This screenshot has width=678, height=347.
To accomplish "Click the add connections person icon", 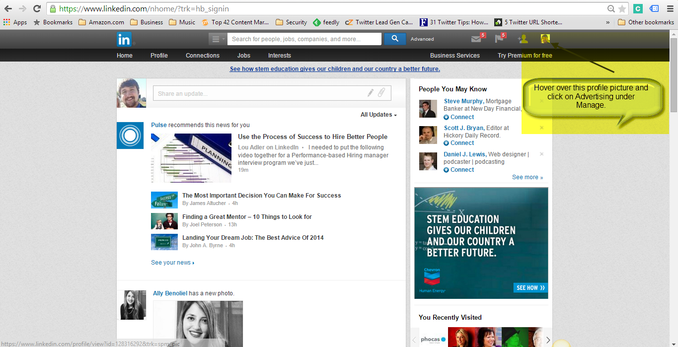I will pyautogui.click(x=523, y=39).
